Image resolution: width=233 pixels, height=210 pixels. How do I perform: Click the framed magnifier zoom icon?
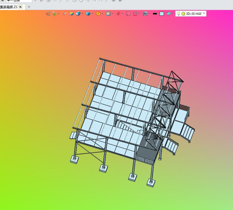tap(108, 14)
